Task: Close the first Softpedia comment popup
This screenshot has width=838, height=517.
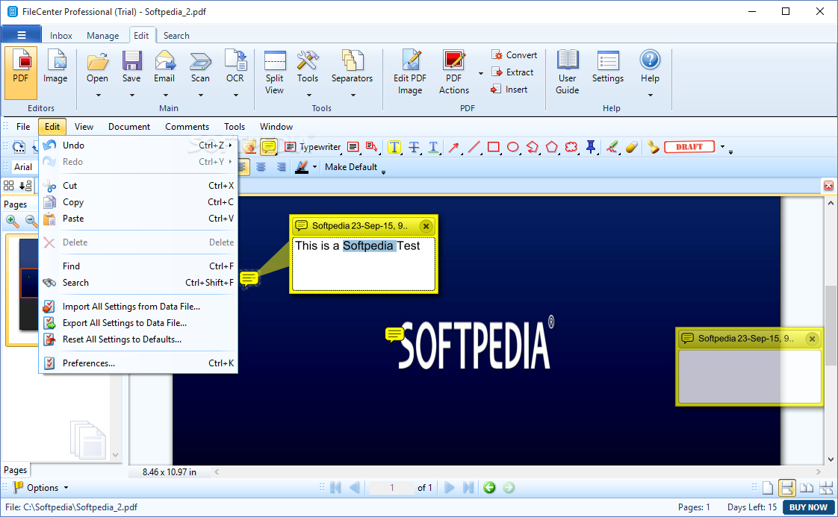Action: pos(426,226)
